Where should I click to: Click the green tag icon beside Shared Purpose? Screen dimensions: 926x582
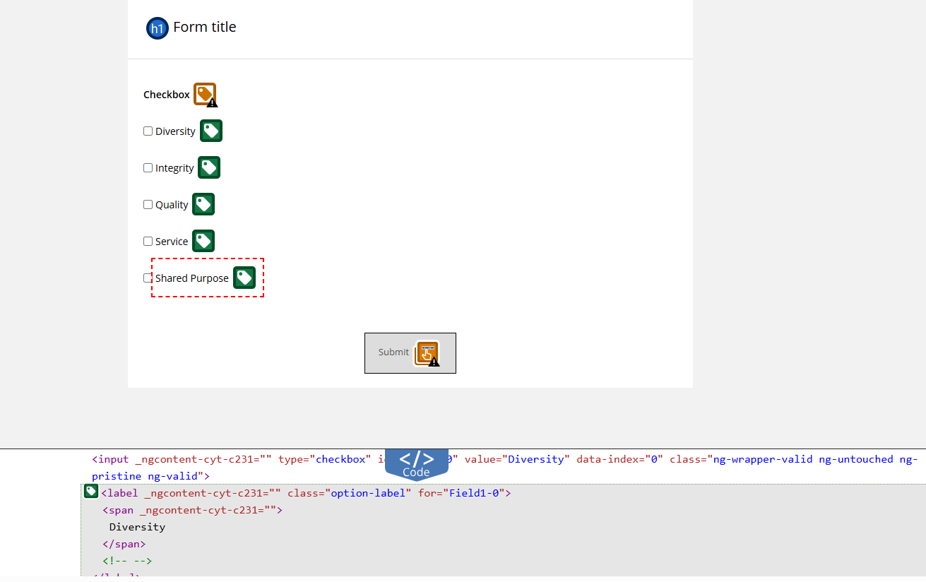(x=244, y=278)
